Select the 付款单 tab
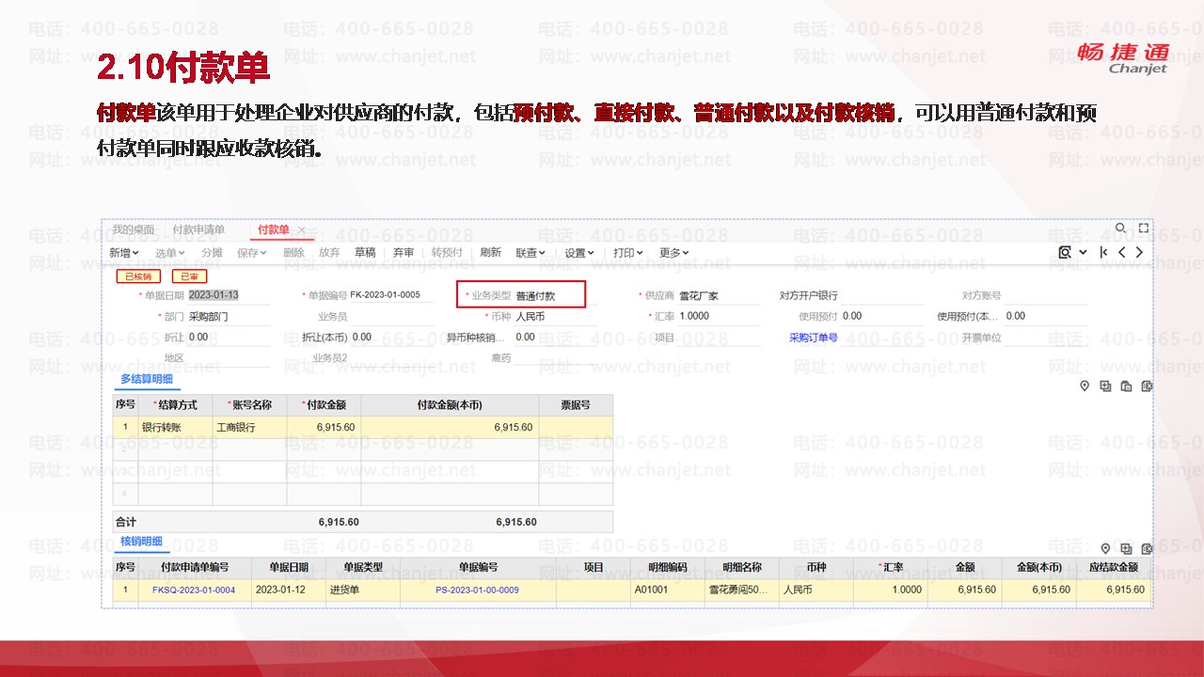The height and width of the screenshot is (677, 1204). pos(273,230)
